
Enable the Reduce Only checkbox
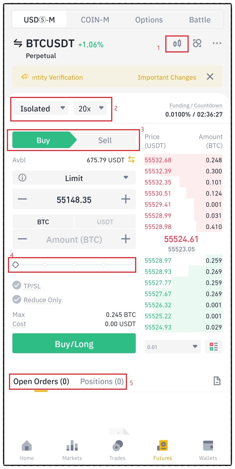tap(17, 299)
